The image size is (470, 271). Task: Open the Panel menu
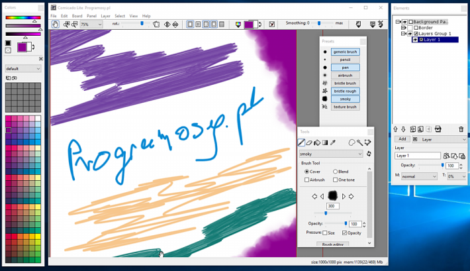point(92,16)
